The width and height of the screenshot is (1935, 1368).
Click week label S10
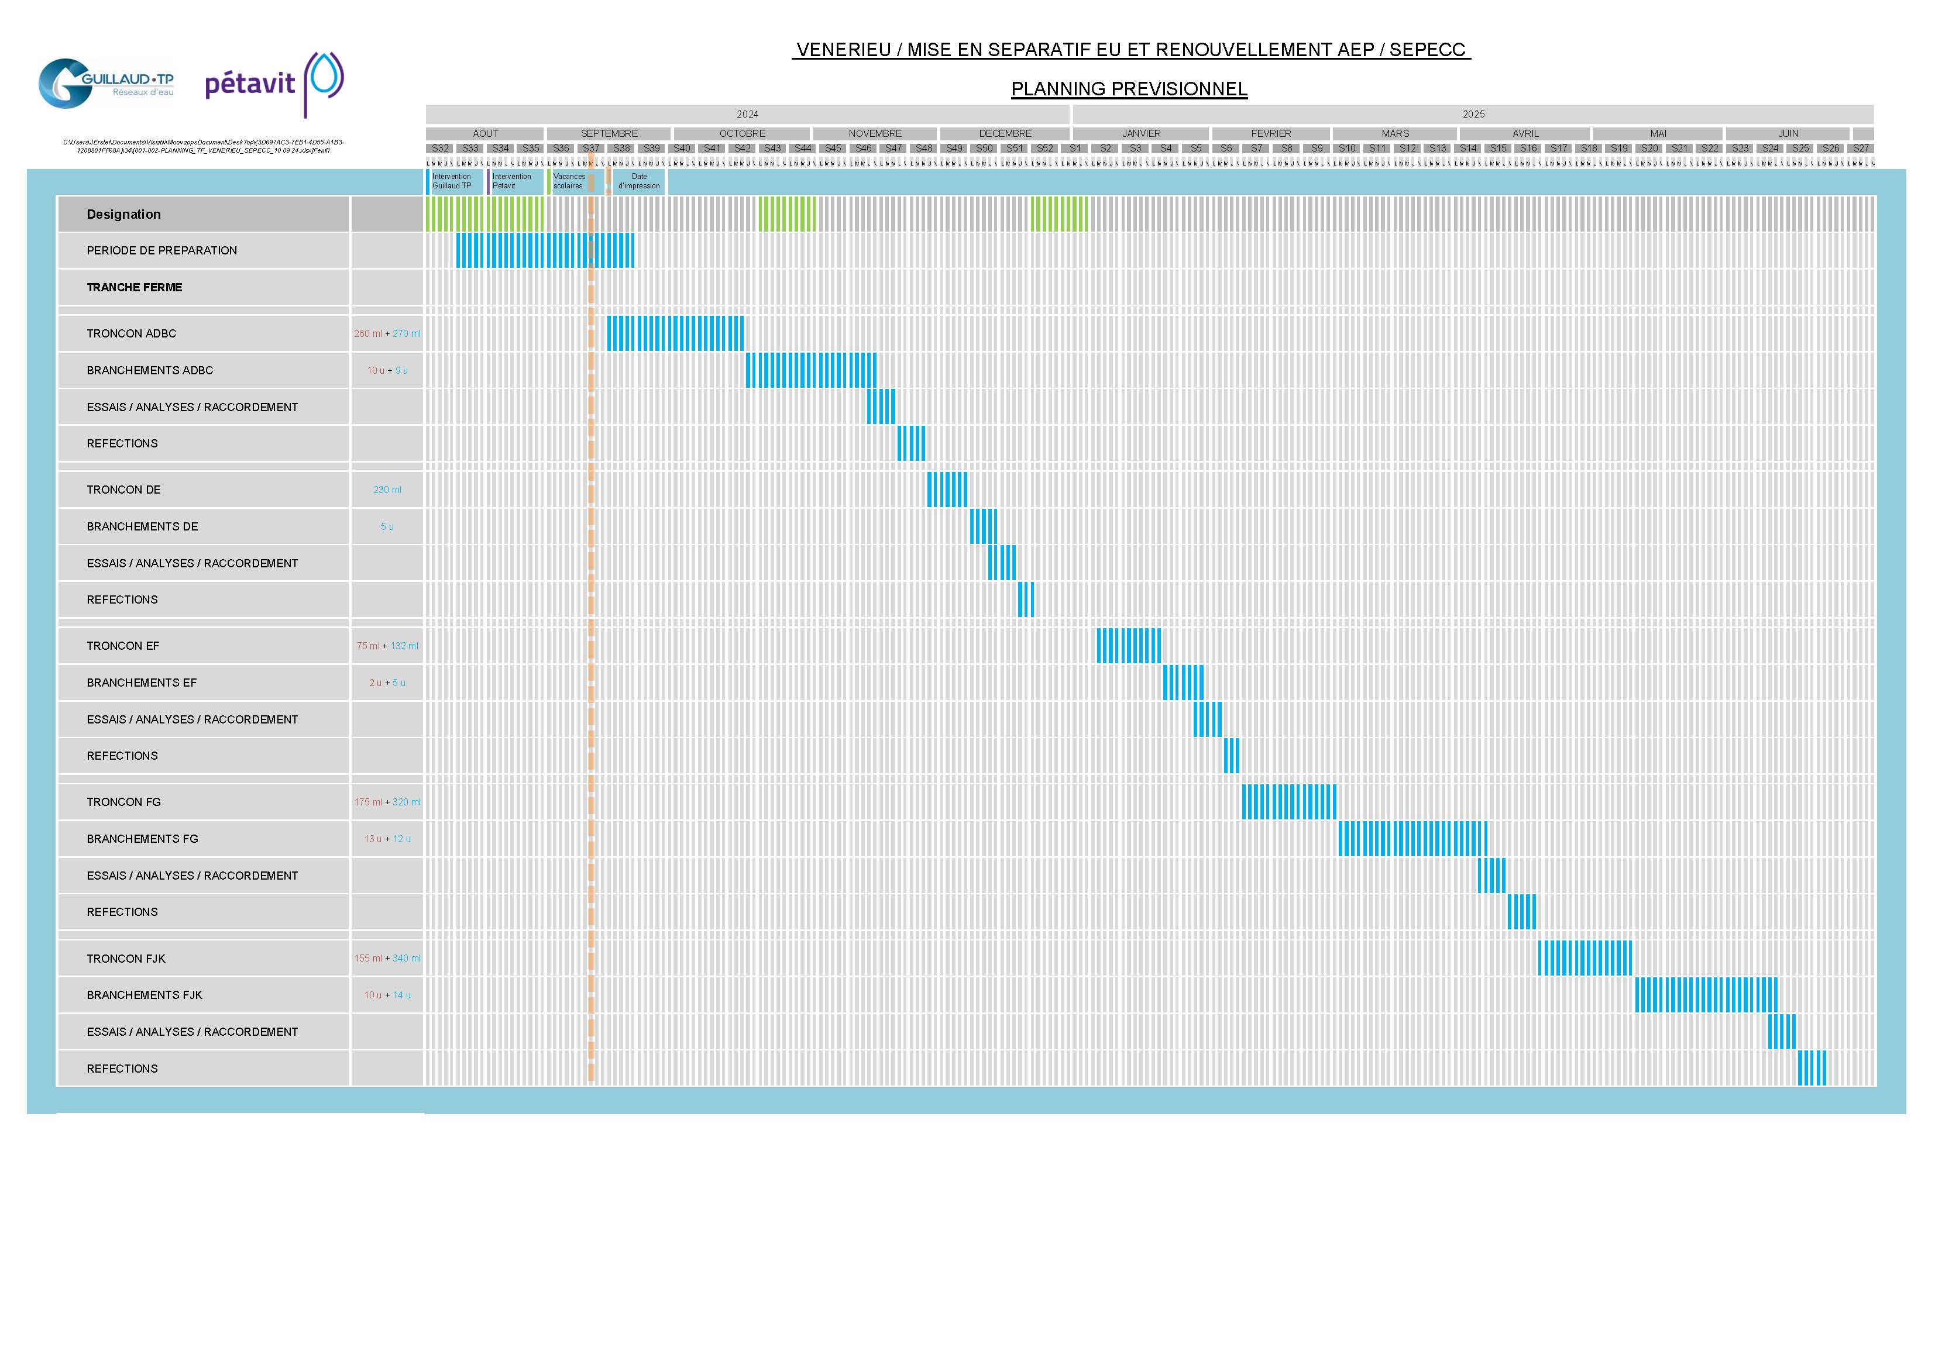coord(1347,148)
